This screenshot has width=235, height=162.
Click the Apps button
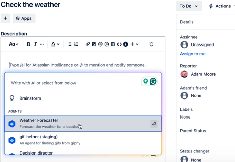click(x=24, y=18)
